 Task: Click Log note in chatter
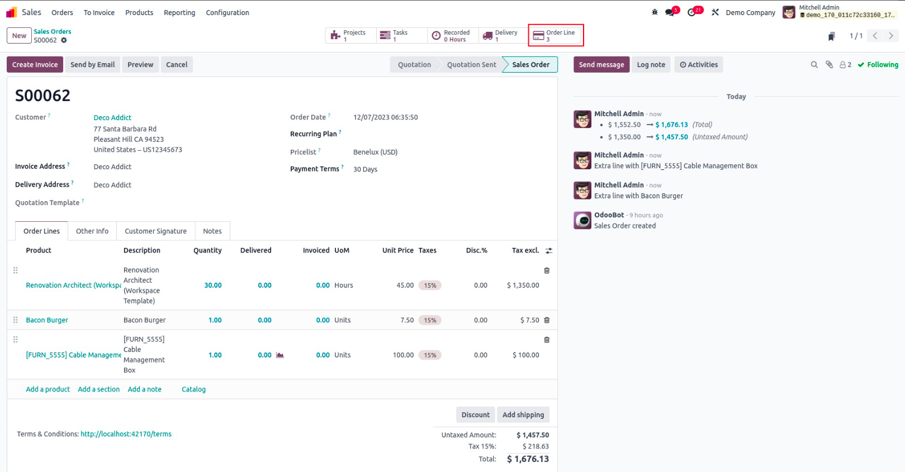coord(651,65)
